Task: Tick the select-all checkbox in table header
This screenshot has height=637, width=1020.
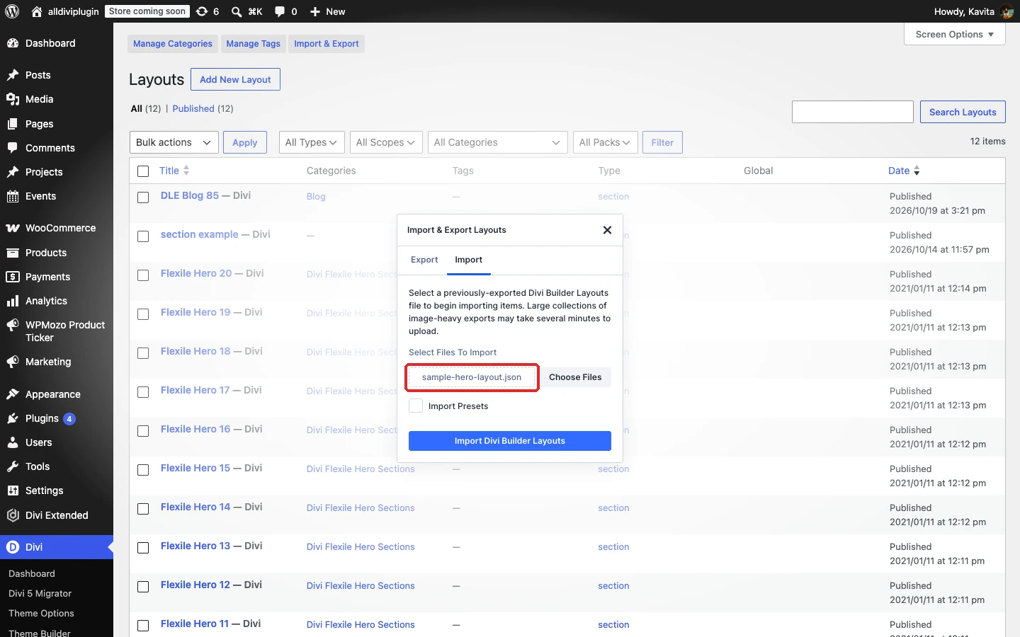Action: click(x=143, y=171)
